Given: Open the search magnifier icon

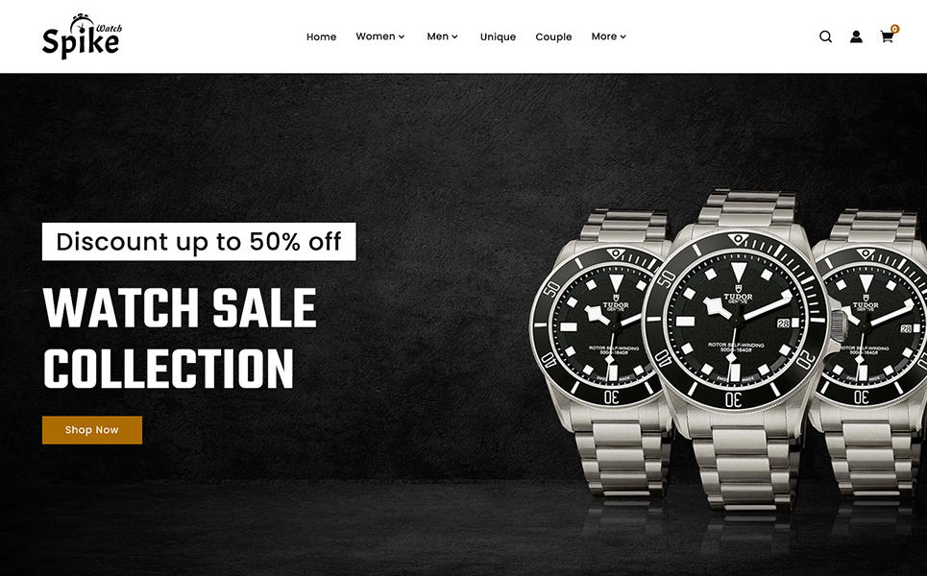Looking at the screenshot, I should click(825, 36).
